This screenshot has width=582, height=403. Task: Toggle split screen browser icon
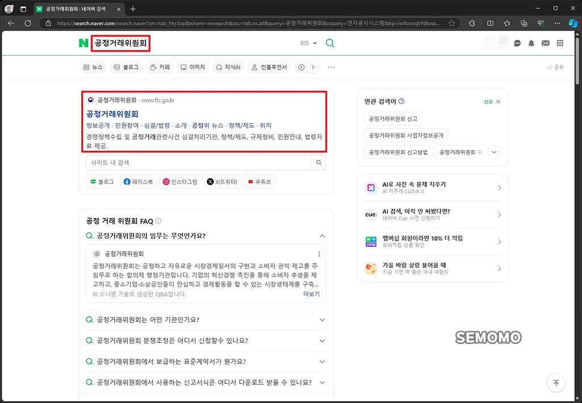490,23
